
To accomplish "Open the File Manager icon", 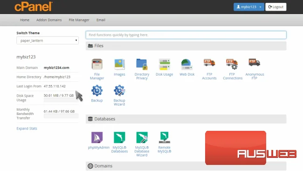I will [x=97, y=64].
